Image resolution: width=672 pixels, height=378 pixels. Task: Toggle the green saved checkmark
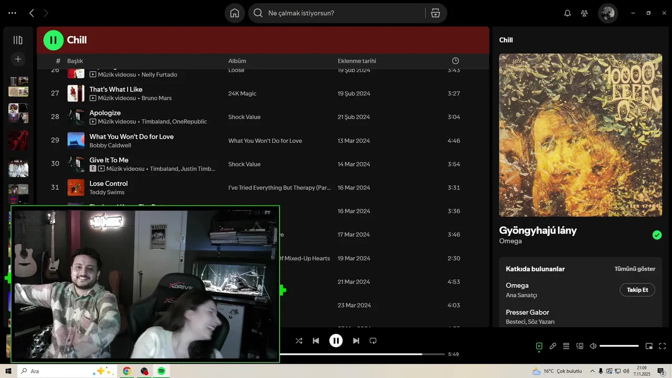(x=657, y=235)
